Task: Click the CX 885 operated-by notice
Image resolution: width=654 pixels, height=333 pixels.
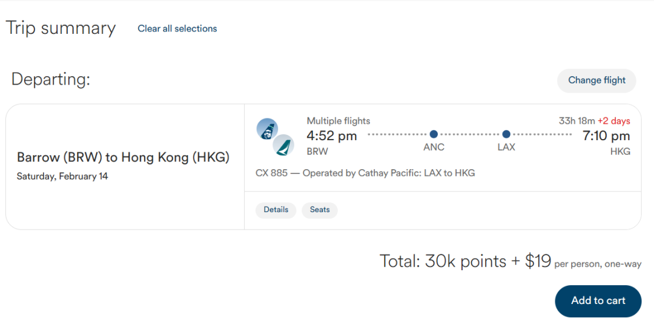Action: coord(365,173)
